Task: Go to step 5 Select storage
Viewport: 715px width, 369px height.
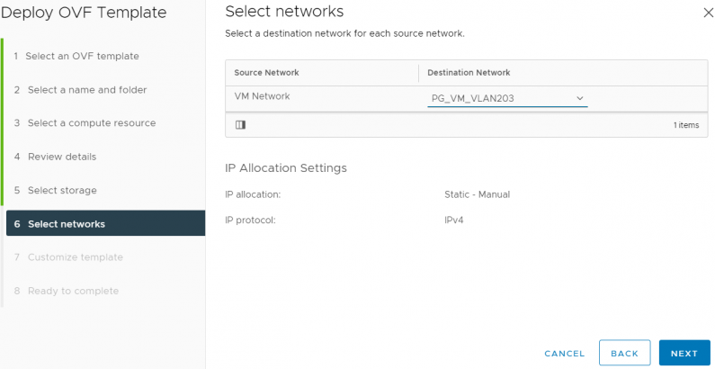Action: (62, 191)
